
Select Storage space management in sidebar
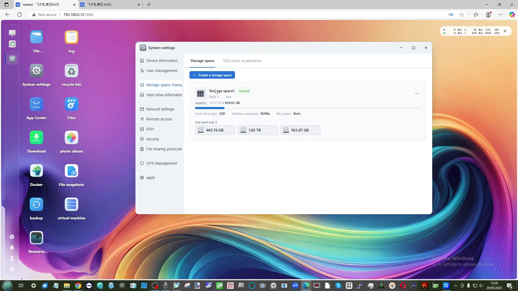pyautogui.click(x=160, y=85)
